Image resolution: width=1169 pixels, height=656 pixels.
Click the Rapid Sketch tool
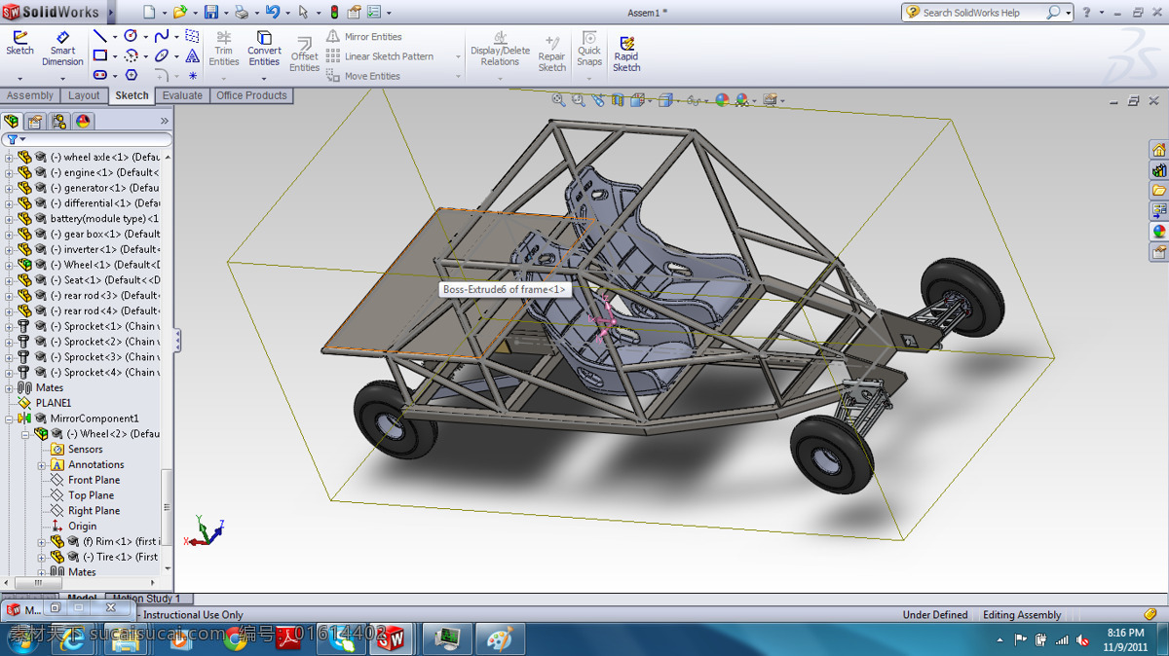pyautogui.click(x=626, y=54)
